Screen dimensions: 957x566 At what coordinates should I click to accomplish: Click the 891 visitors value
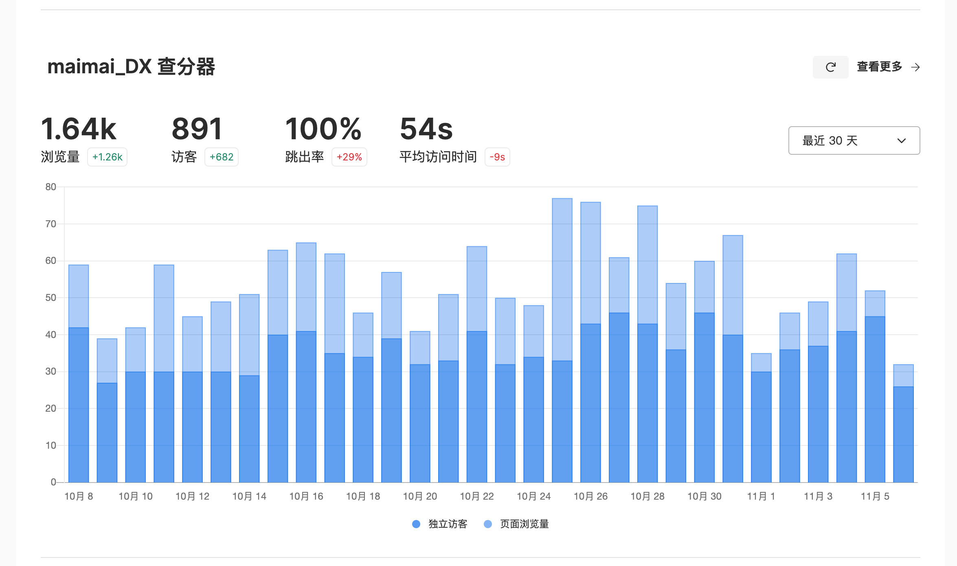tap(197, 129)
